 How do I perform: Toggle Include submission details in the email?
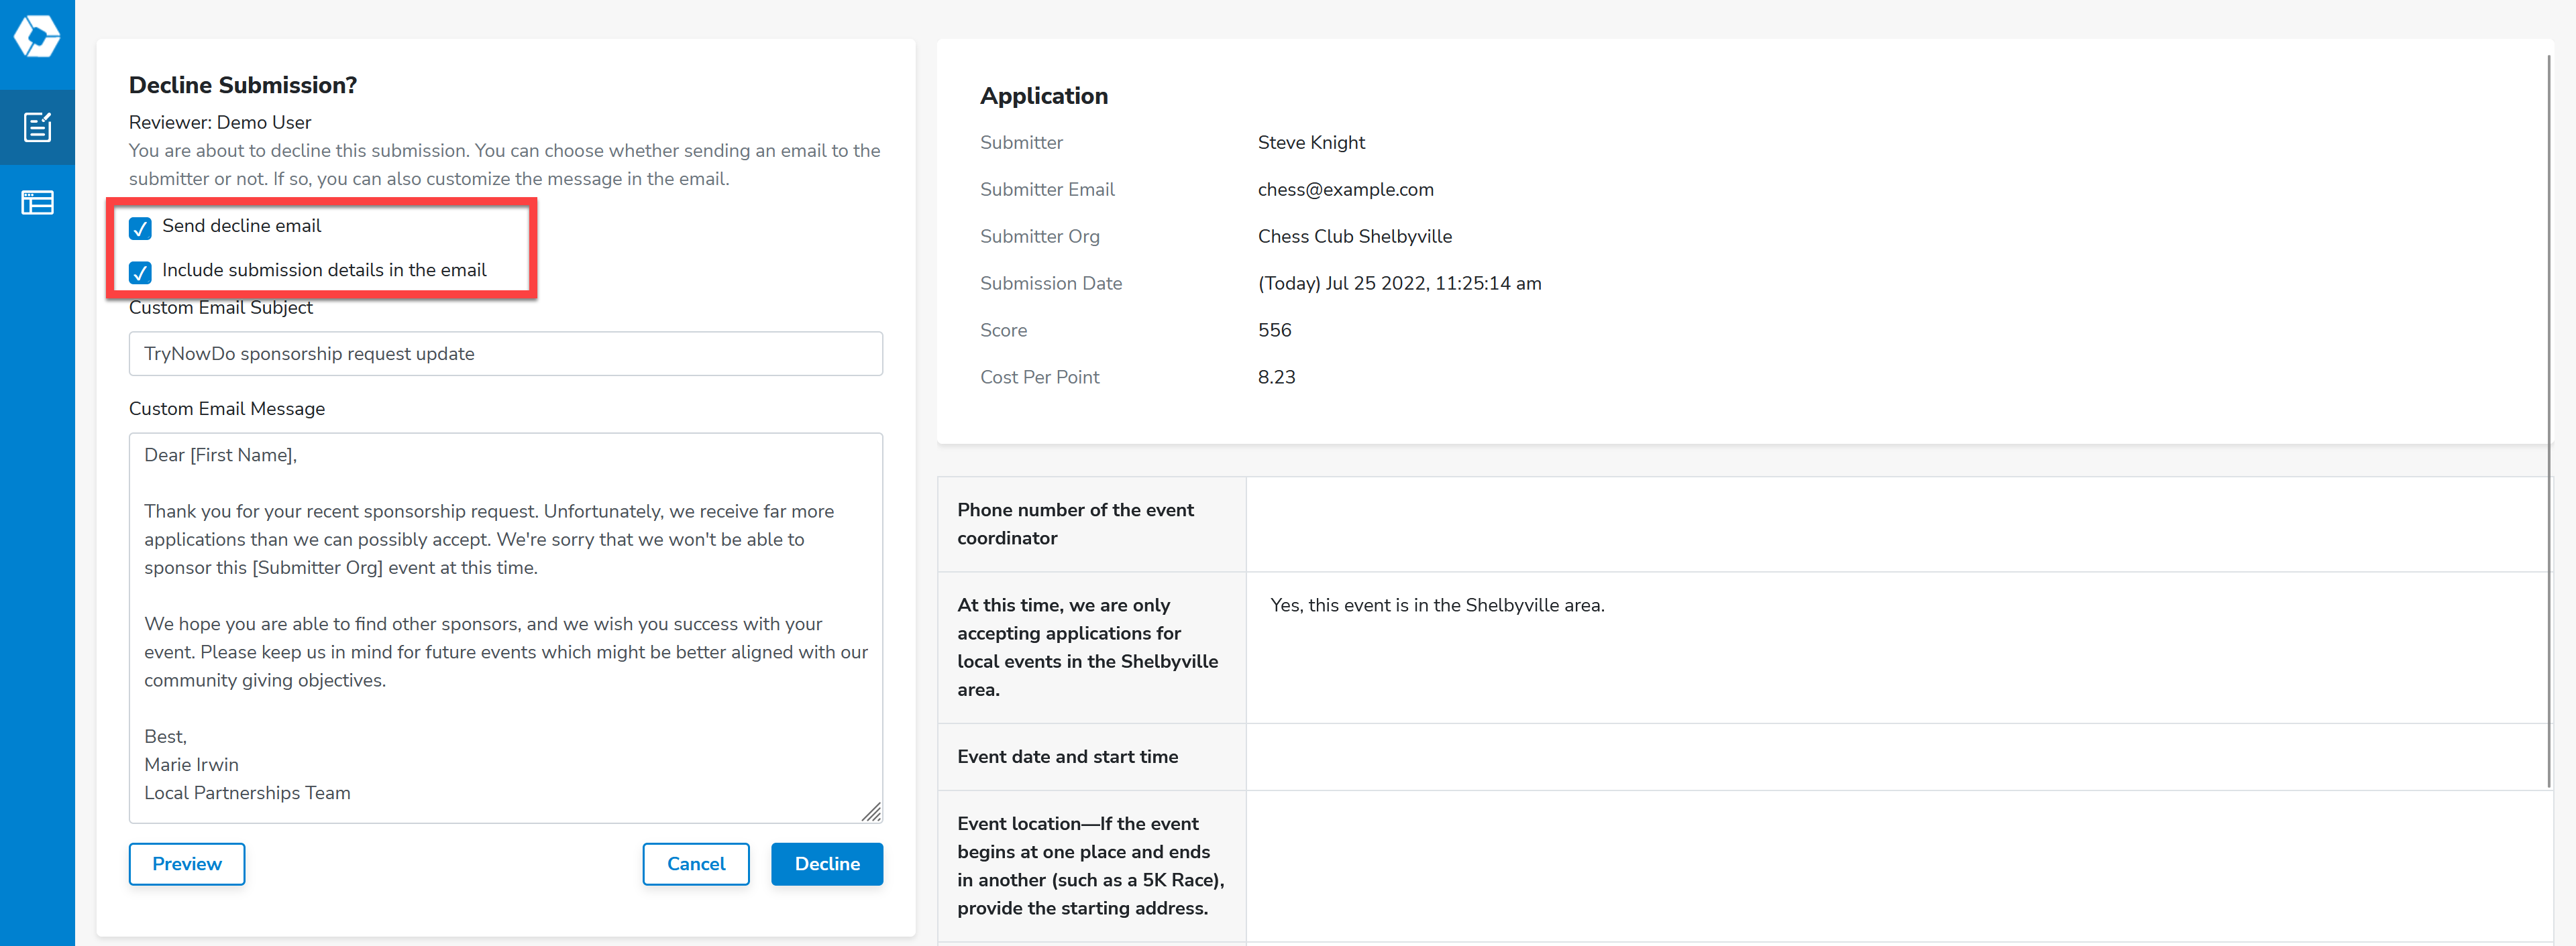140,272
